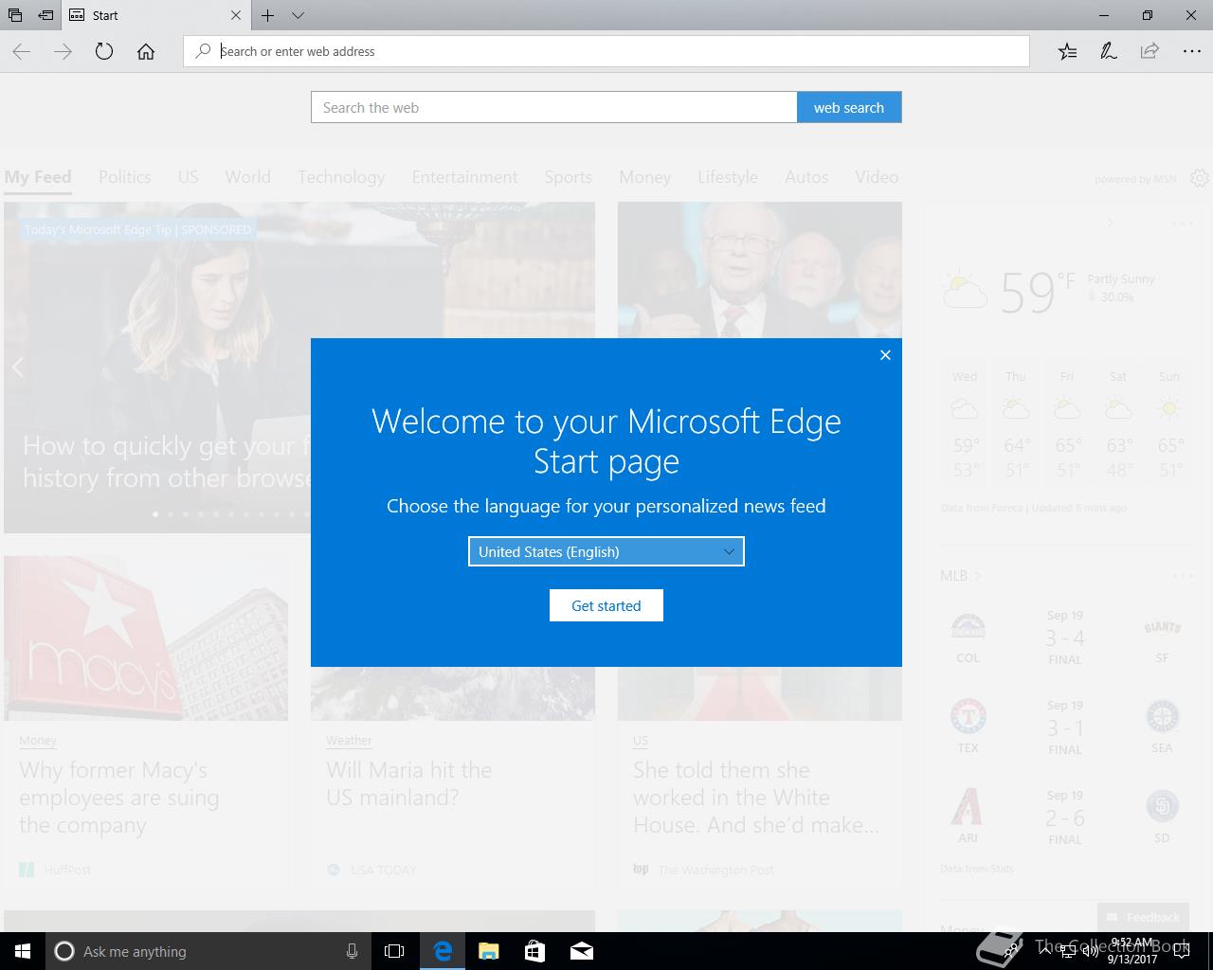Click the Feedback button
This screenshot has height=970, width=1213.
click(x=1142, y=917)
